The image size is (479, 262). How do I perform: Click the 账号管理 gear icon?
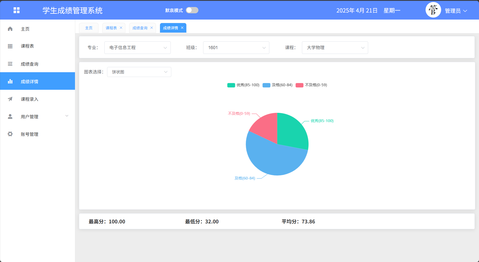(10, 134)
